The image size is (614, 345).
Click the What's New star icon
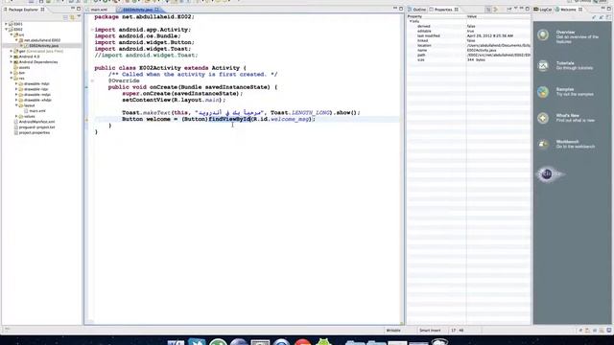[x=543, y=118]
